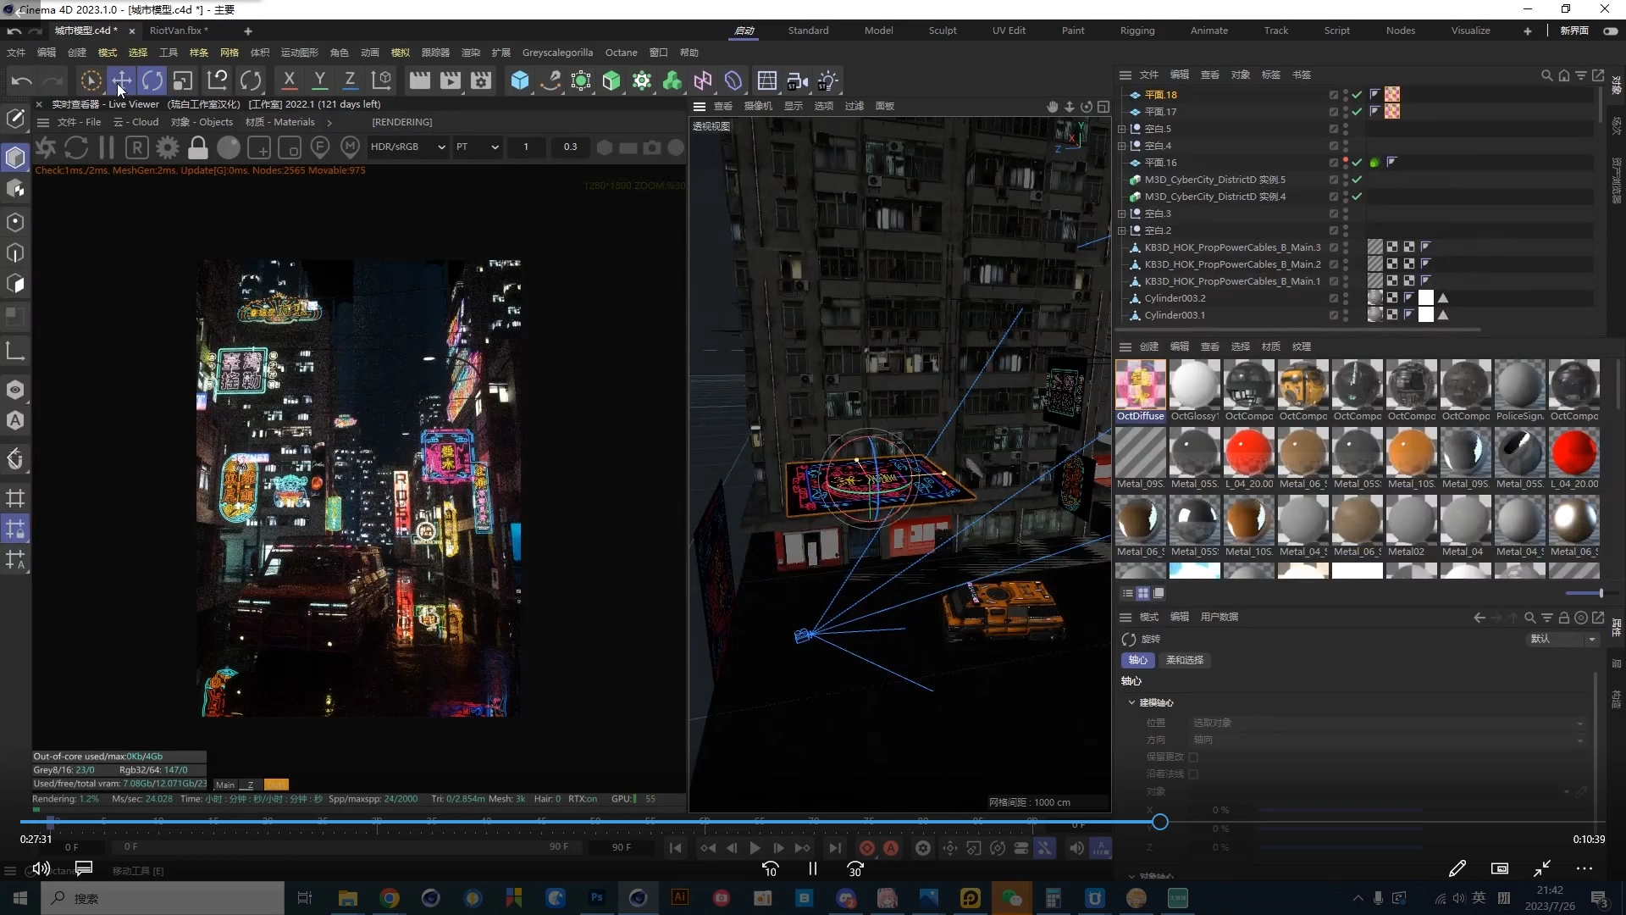Open the Octane menu in menu bar
1626x915 pixels.
[x=621, y=53]
